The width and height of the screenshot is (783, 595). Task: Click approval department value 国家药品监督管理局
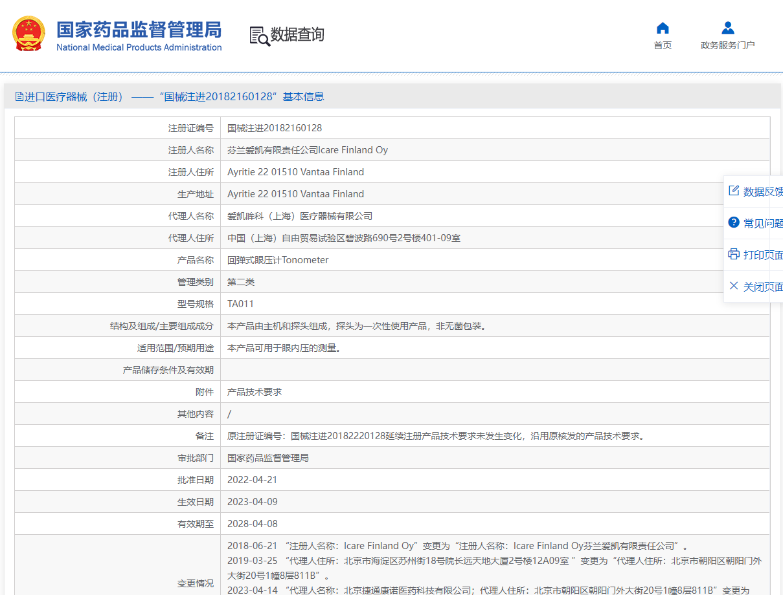click(268, 458)
